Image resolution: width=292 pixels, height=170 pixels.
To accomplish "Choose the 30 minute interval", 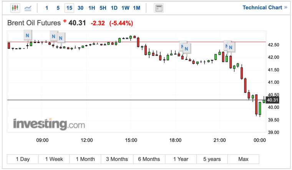I will (80, 8).
